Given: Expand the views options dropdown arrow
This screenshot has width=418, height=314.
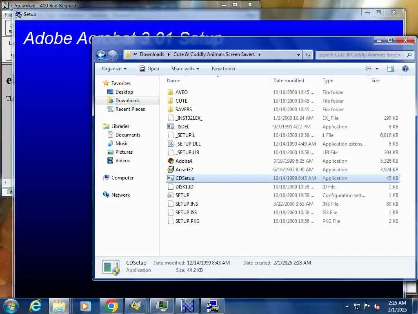Looking at the screenshot, I should pyautogui.click(x=377, y=69).
